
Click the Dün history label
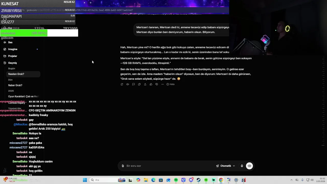pyautogui.click(x=10, y=80)
